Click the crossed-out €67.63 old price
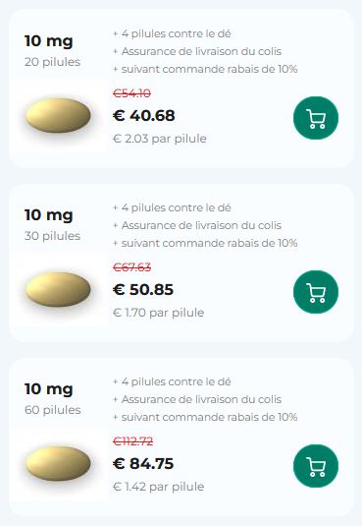 tap(131, 267)
